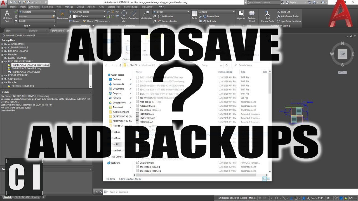Switch to the Home ribbon tab

13,7
